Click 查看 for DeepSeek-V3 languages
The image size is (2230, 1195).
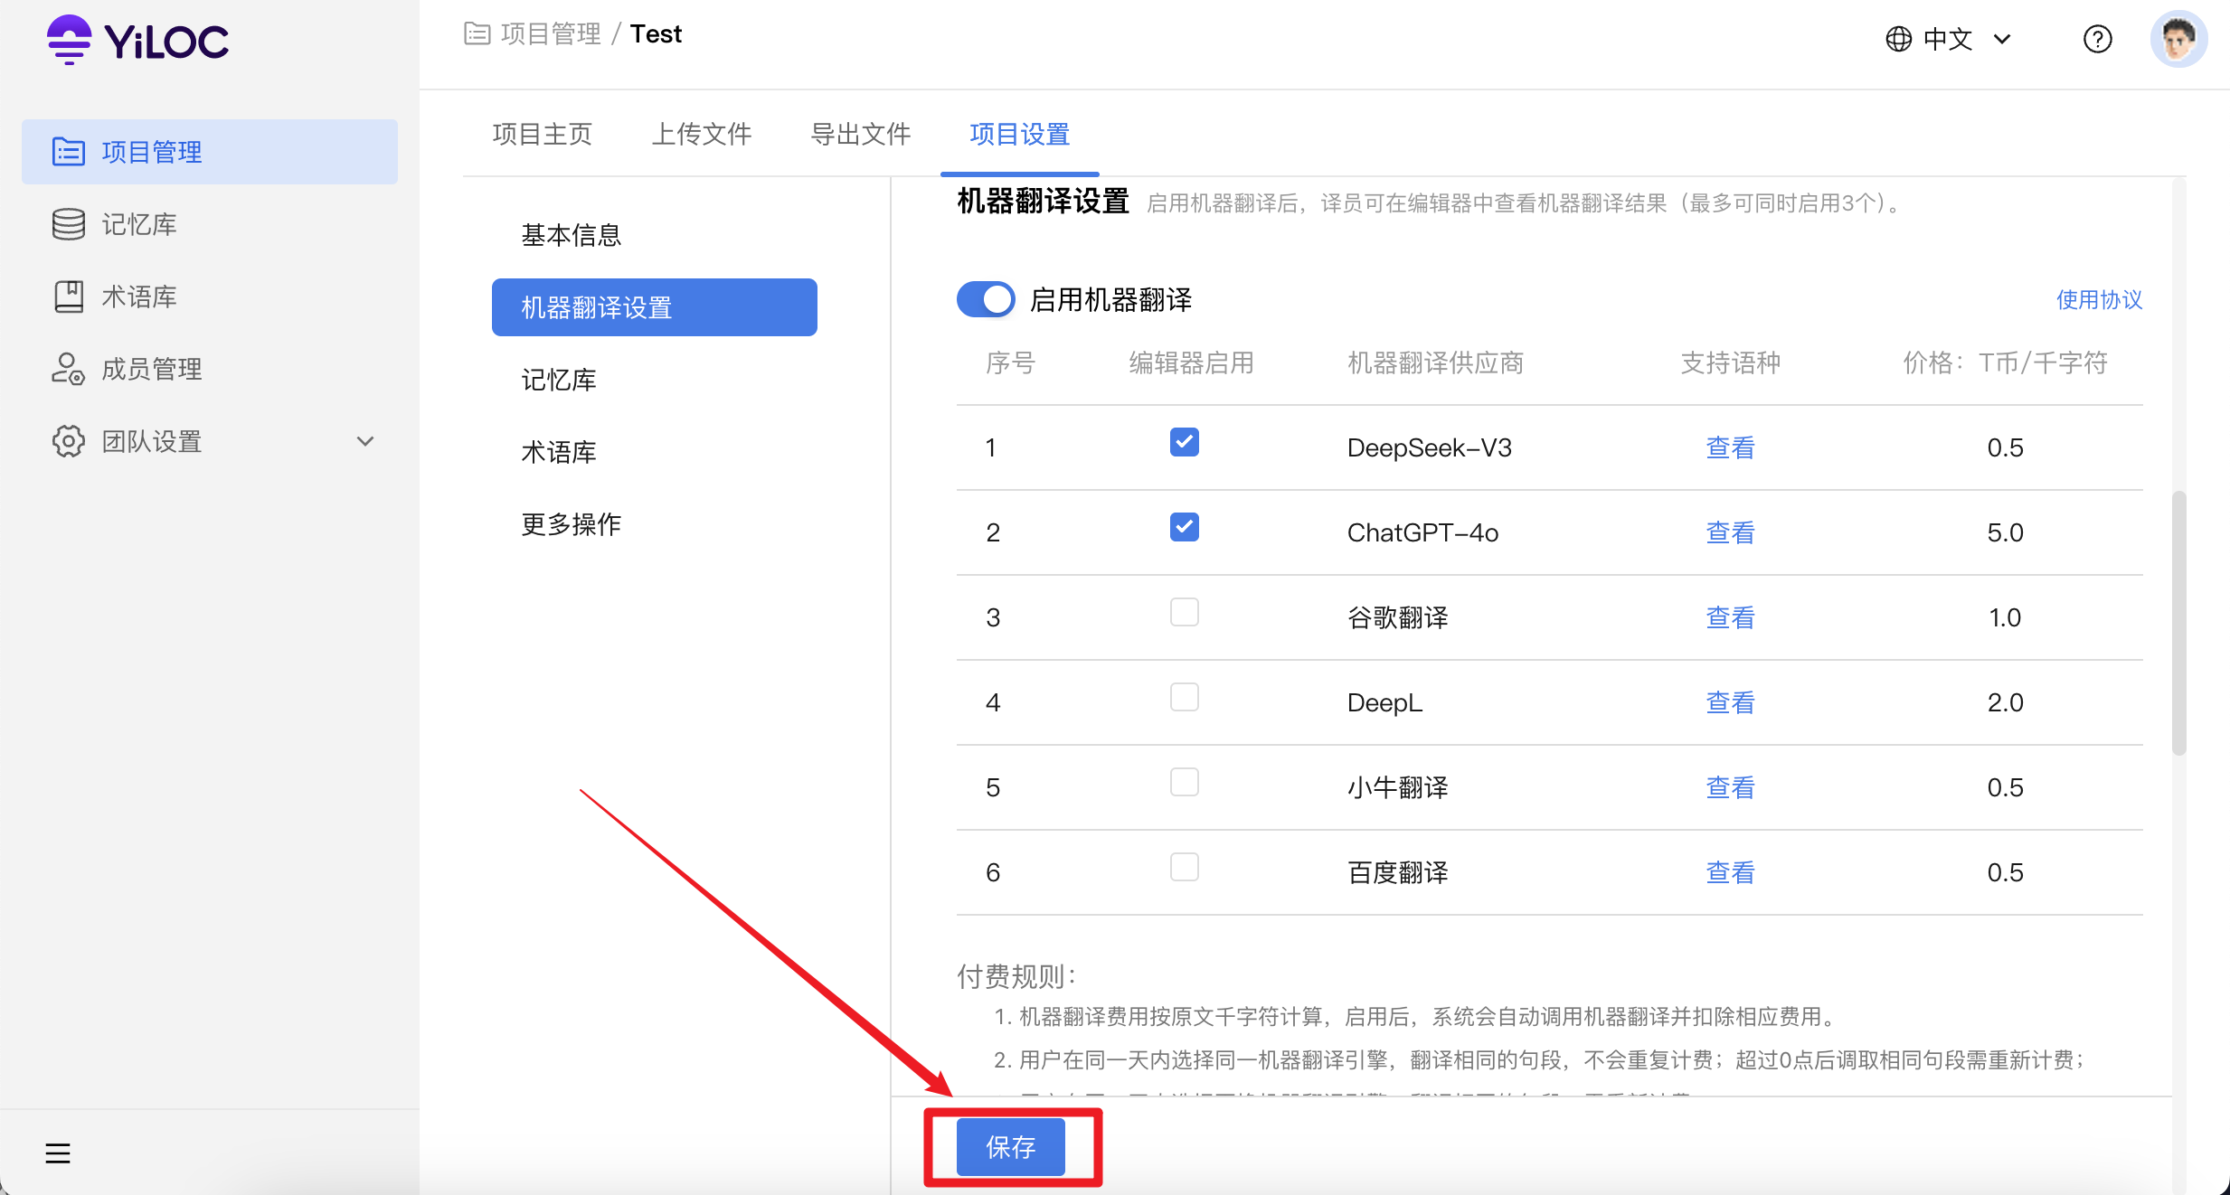point(1730,447)
